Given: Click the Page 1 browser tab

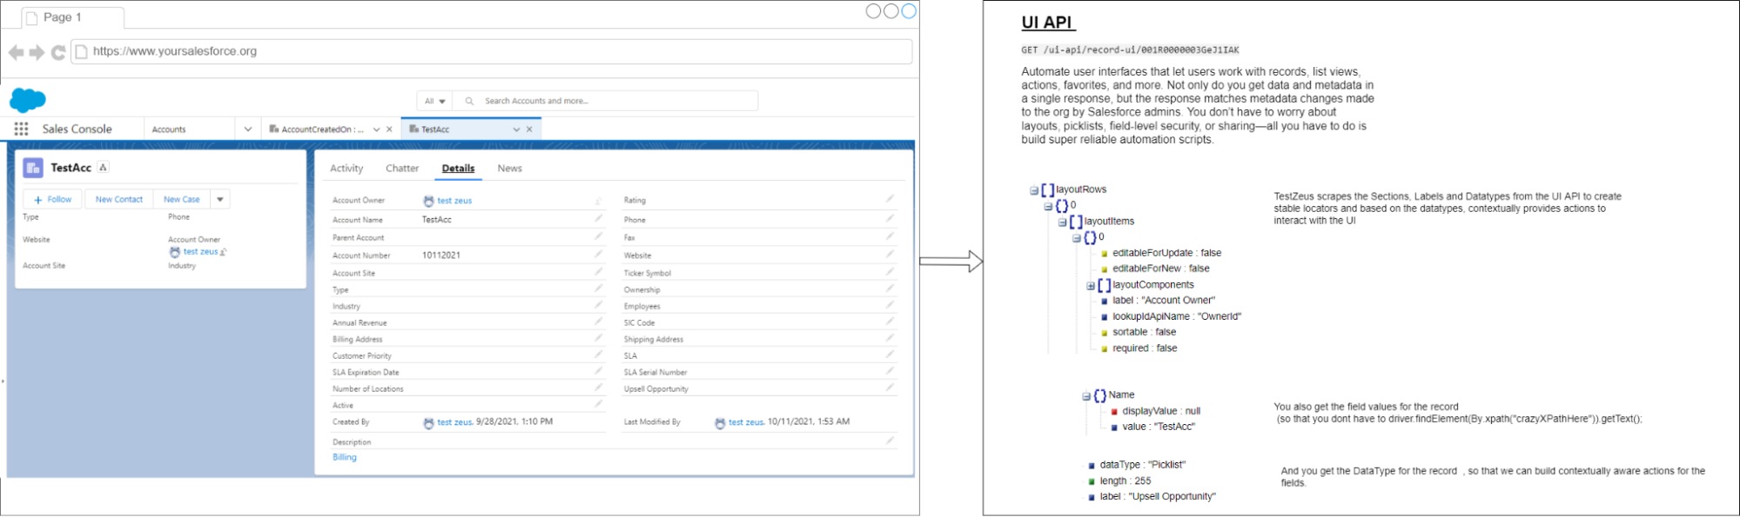Looking at the screenshot, I should 73,17.
